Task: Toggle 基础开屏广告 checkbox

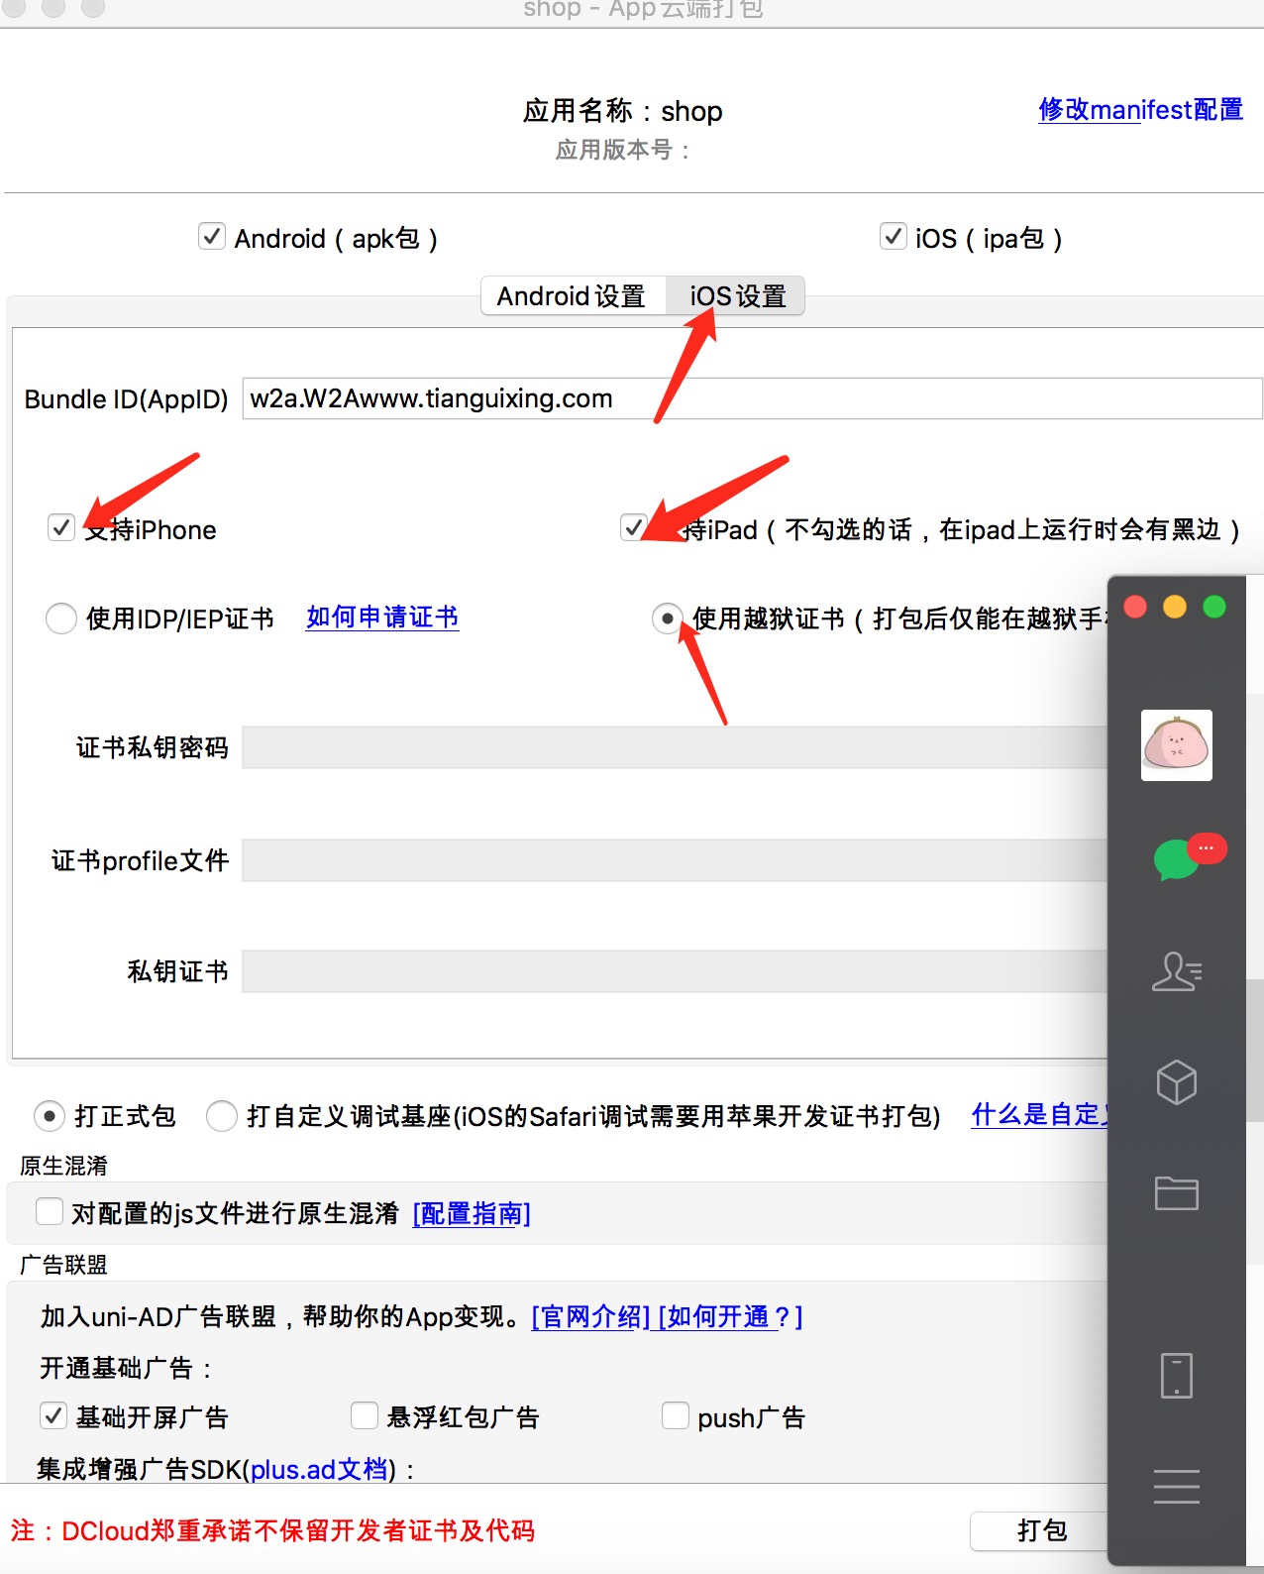Action: 53,1415
